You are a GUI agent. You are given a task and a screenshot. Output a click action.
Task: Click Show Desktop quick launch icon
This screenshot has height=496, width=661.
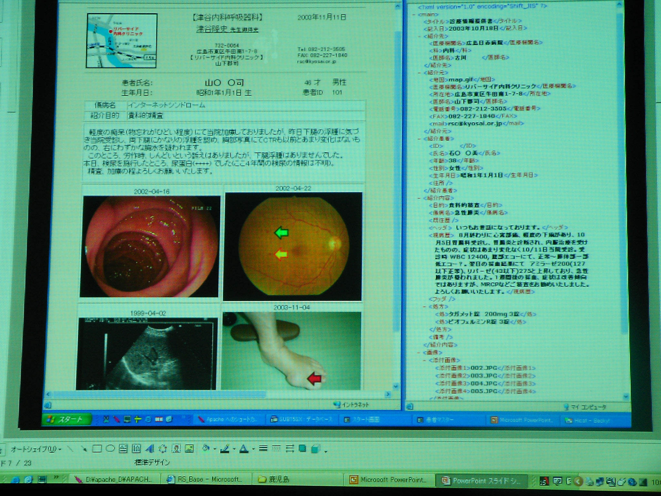point(42,480)
